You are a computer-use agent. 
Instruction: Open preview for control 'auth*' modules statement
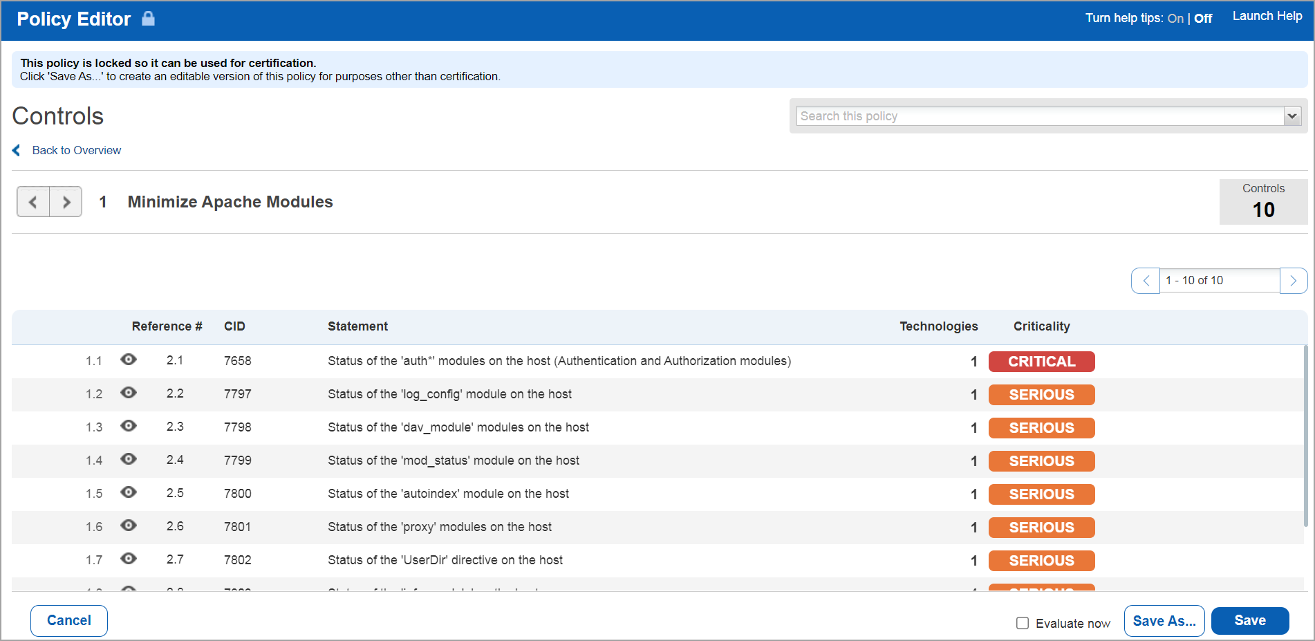click(x=129, y=360)
